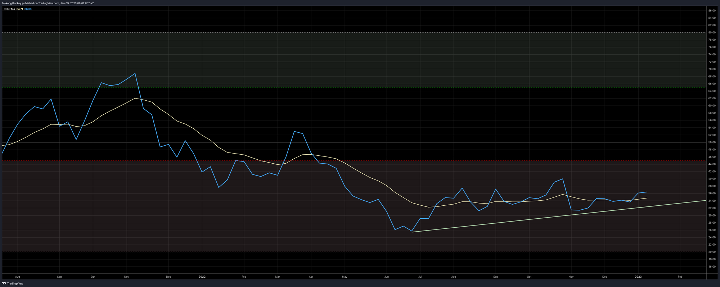
Task: Select the 64.00 scale value
Action: (712, 91)
